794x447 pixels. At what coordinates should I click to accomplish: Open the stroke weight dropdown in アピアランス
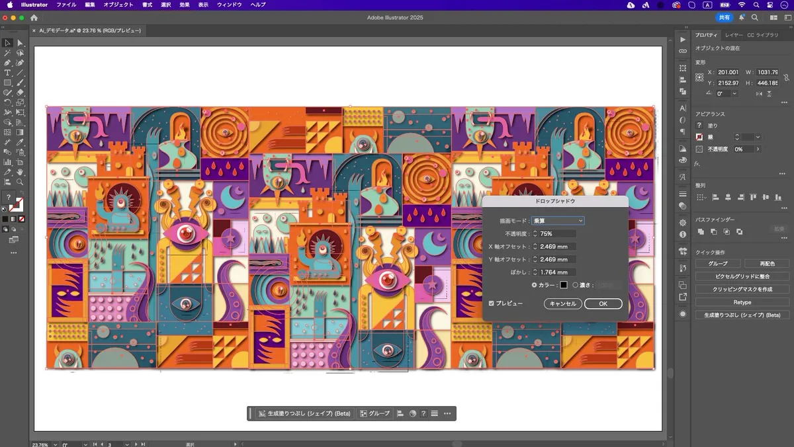(757, 137)
